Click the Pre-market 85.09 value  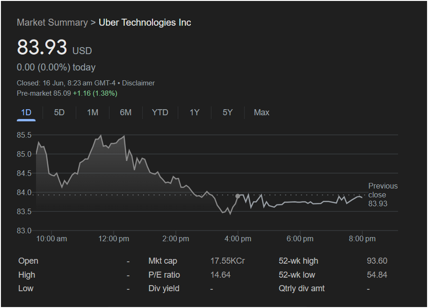click(x=44, y=93)
